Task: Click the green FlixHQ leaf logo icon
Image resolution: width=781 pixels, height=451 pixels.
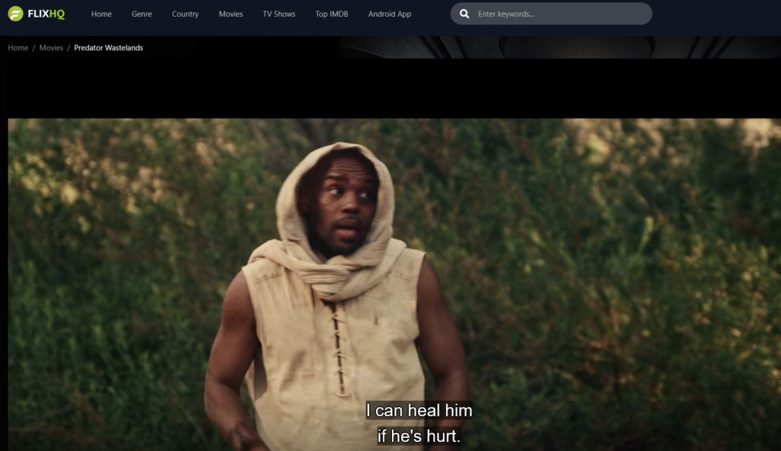Action: click(x=14, y=13)
